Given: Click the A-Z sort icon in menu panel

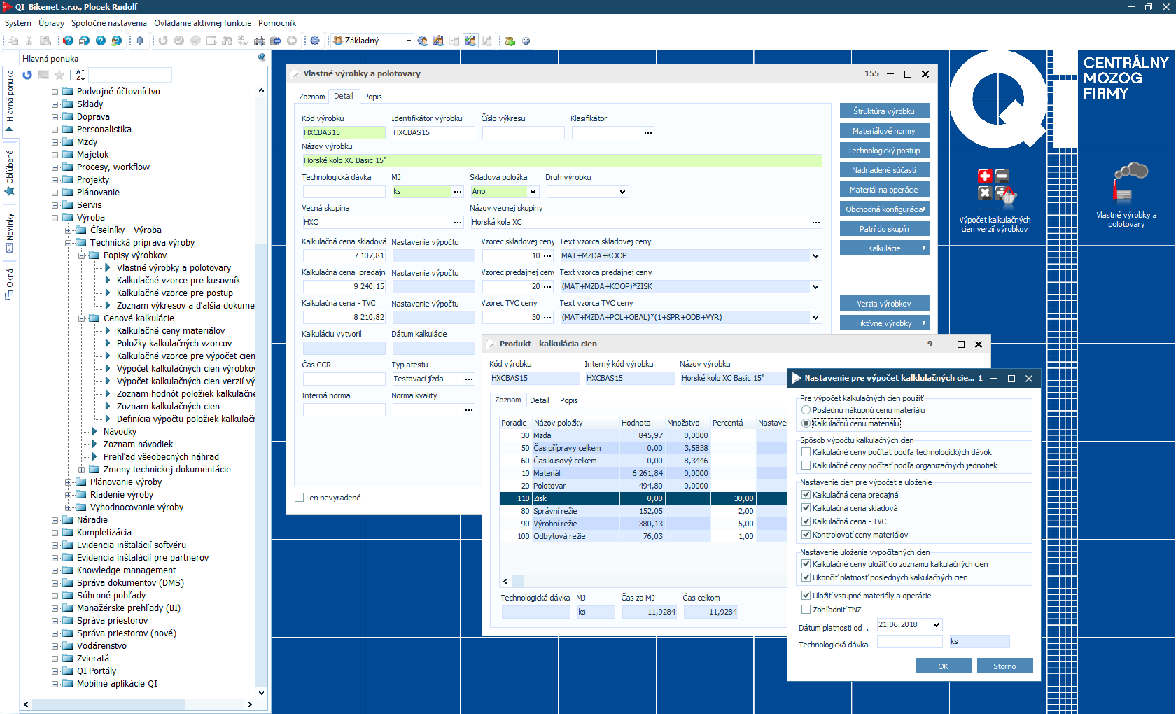Looking at the screenshot, I should tap(80, 75).
